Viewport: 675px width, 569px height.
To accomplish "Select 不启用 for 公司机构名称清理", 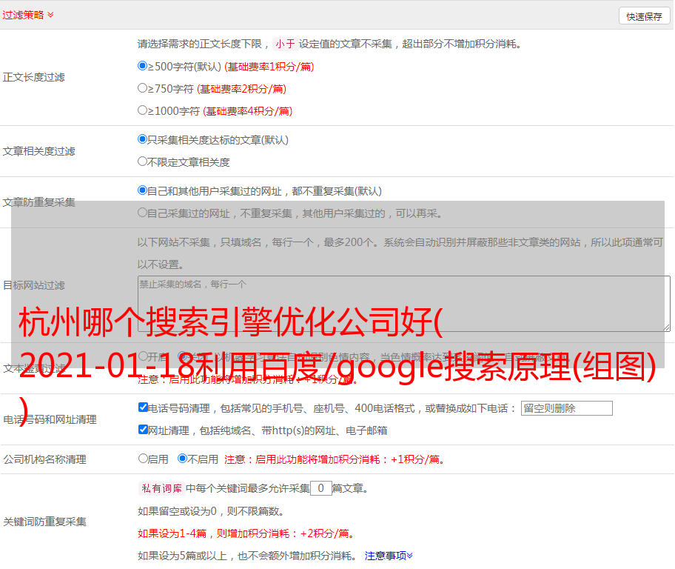I will pyautogui.click(x=182, y=459).
